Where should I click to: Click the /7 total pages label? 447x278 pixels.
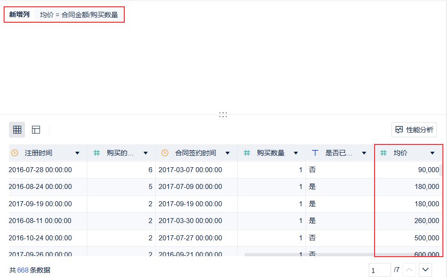point(396,270)
